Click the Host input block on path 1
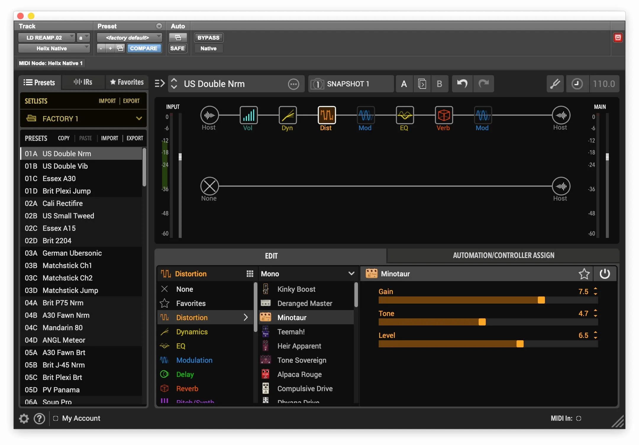 (209, 115)
